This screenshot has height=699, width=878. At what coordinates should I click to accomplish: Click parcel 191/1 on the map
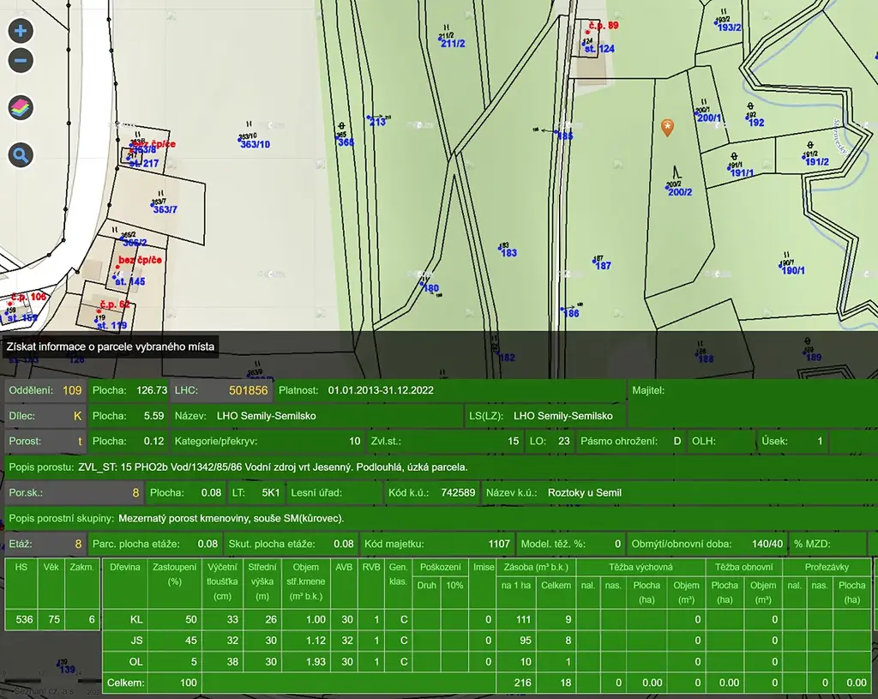coord(741,172)
